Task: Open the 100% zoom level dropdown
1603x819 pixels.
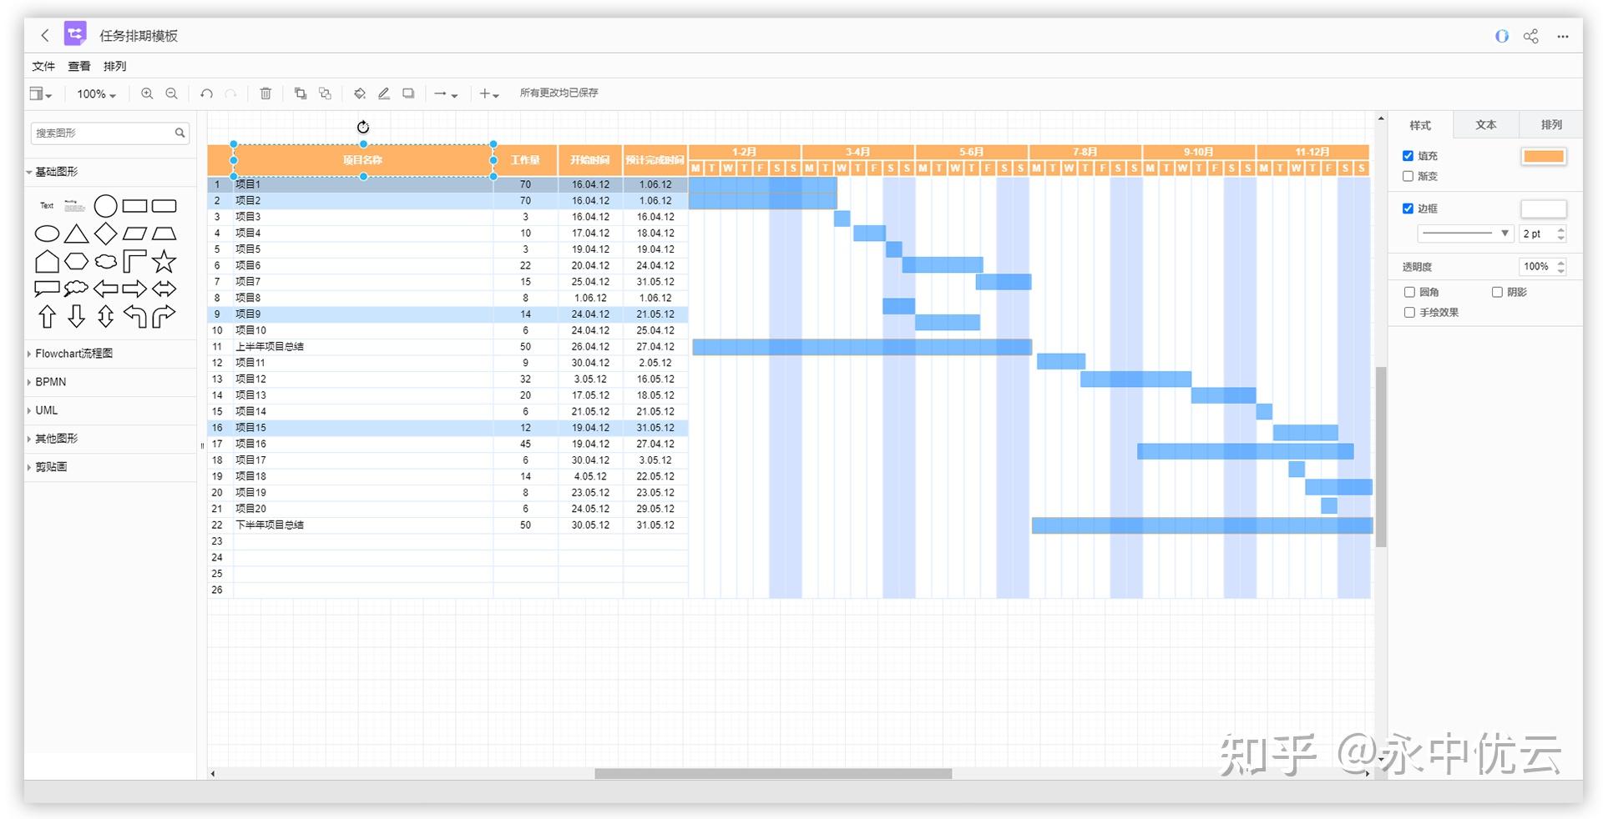Action: point(97,94)
